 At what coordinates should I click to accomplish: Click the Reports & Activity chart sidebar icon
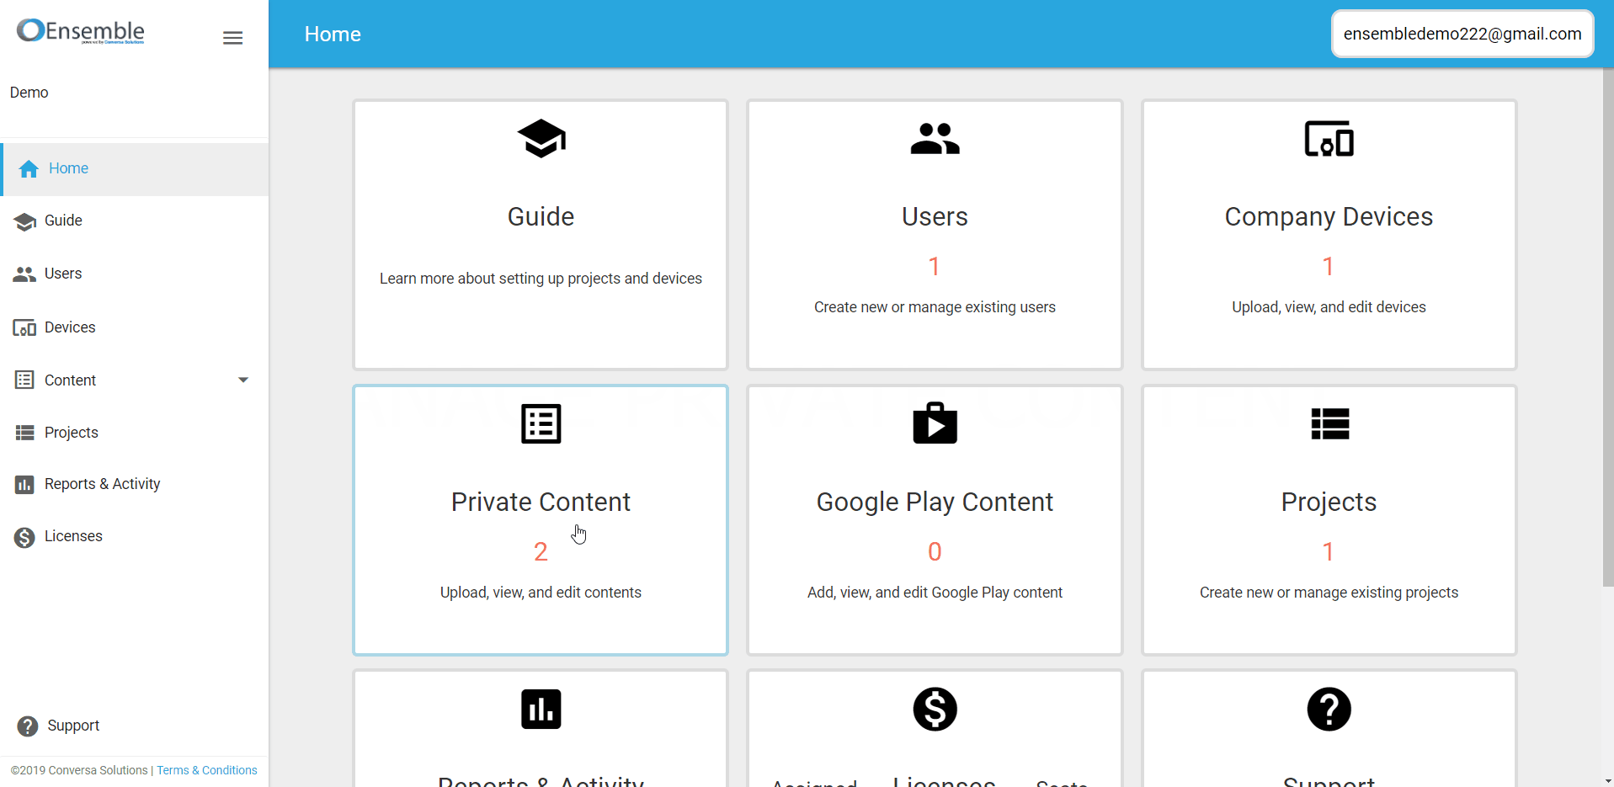24,485
